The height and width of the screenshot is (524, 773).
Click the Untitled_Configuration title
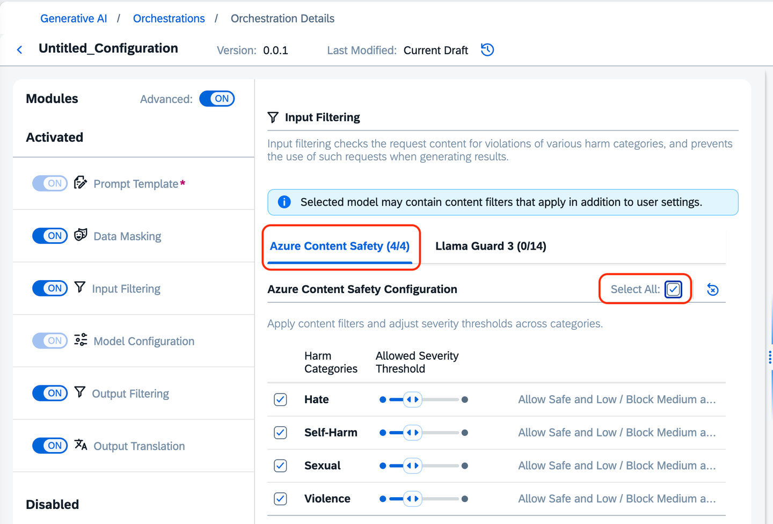click(108, 48)
